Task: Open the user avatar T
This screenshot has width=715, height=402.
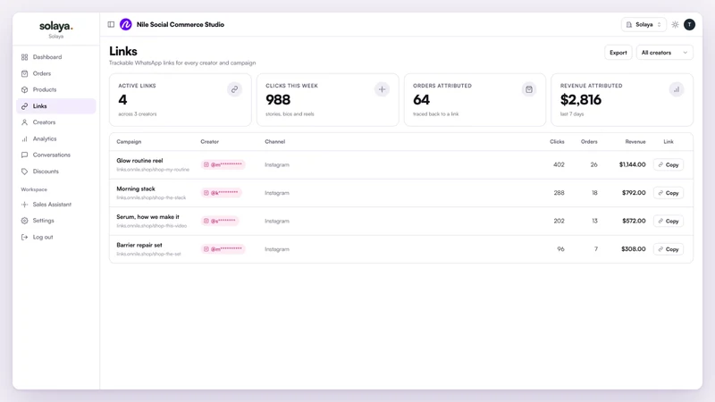Action: (689, 25)
